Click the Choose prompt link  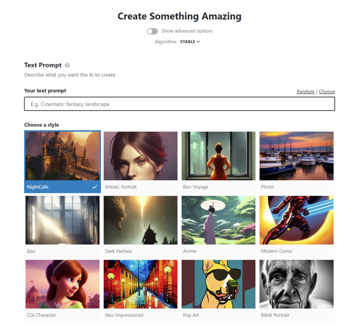tap(327, 92)
